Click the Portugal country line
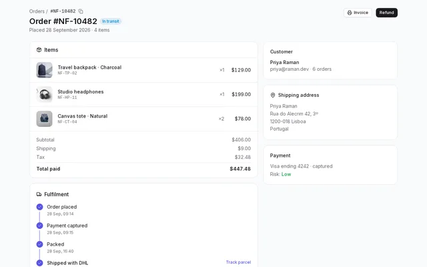This screenshot has width=427, height=267. (279, 129)
